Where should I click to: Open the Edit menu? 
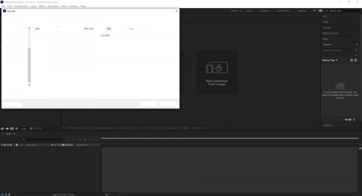[x=10, y=6]
